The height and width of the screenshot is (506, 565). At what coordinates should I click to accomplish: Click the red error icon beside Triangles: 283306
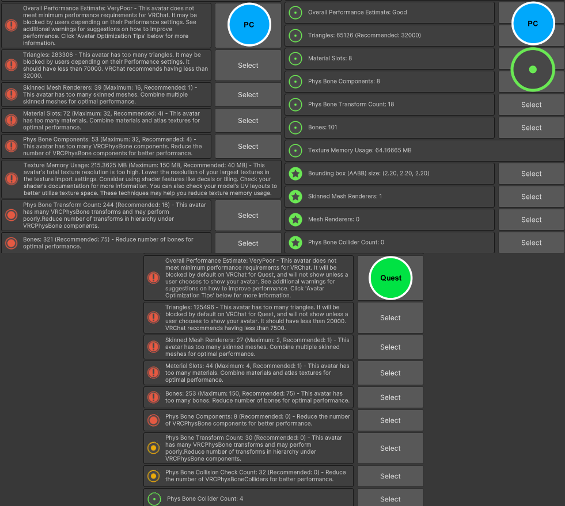point(12,65)
